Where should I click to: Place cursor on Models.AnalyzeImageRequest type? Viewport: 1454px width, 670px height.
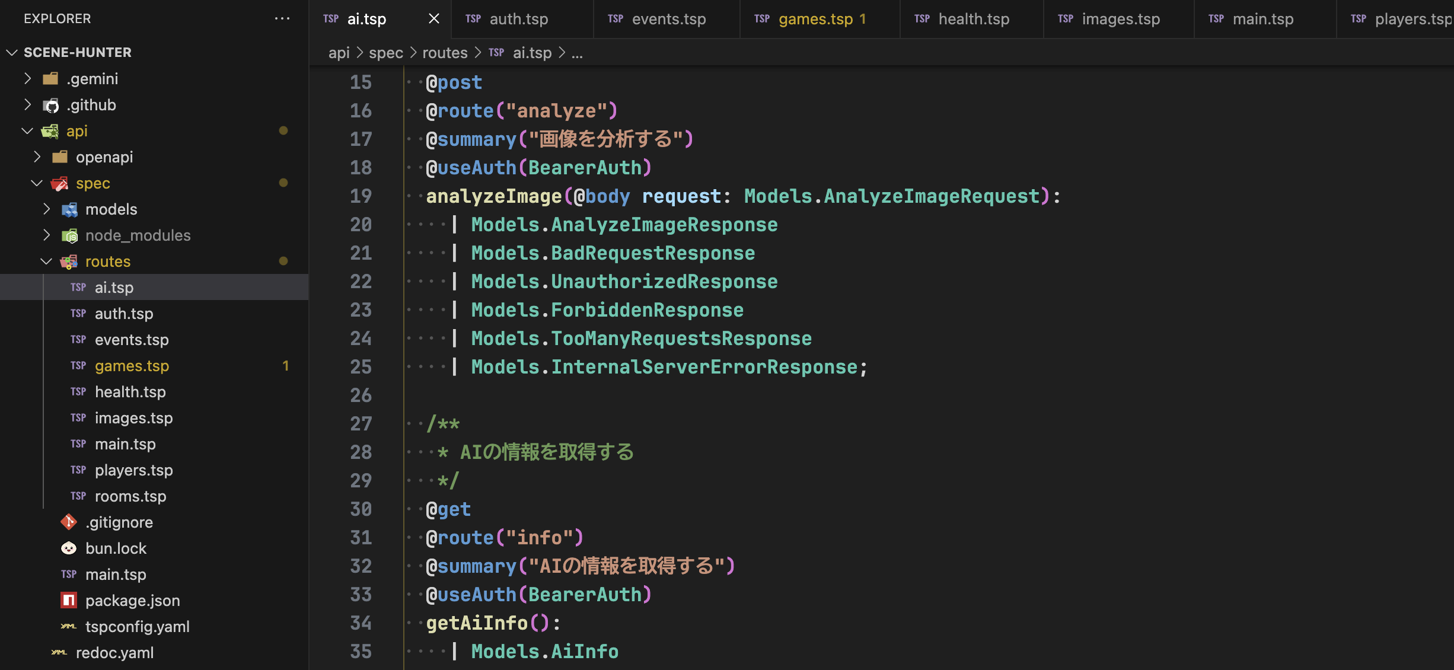(892, 196)
